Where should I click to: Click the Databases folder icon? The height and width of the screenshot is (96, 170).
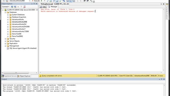(8, 12)
